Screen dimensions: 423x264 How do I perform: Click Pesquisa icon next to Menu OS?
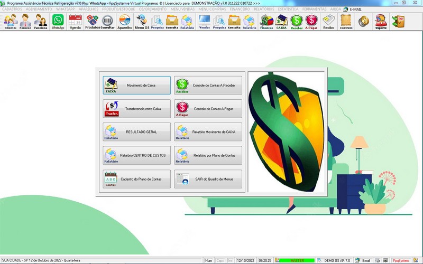[x=157, y=22]
